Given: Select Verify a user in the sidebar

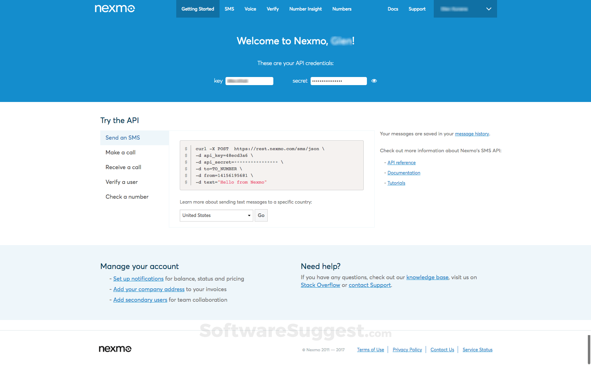Looking at the screenshot, I should coord(121,182).
